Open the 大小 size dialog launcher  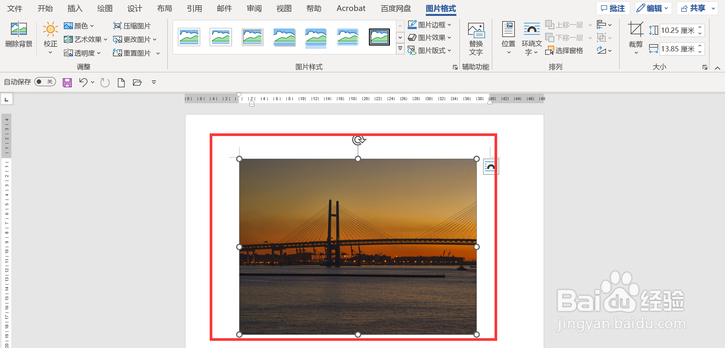click(x=705, y=67)
